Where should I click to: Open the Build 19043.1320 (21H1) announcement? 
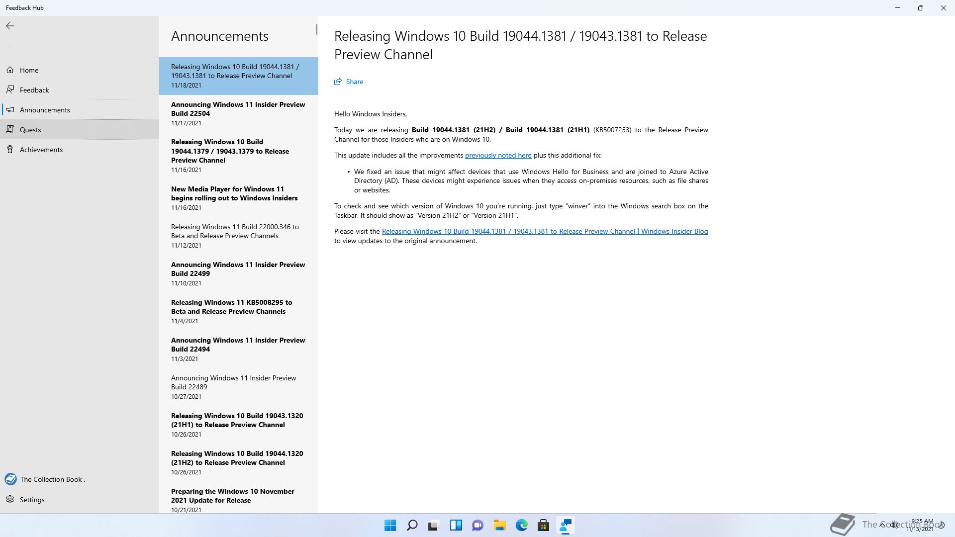point(239,425)
